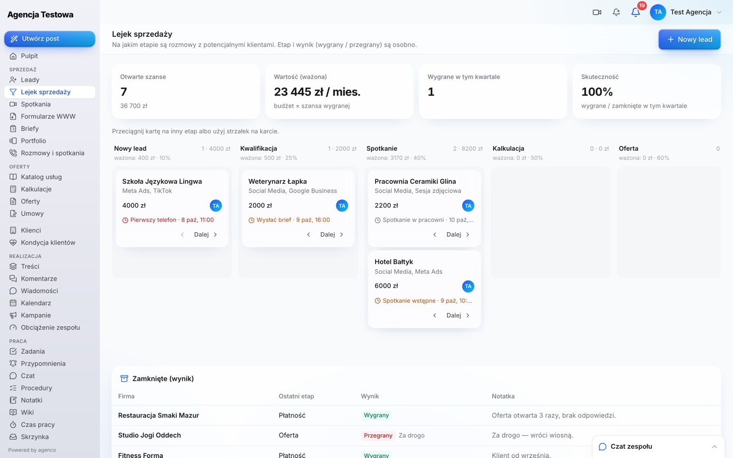Viewport: 733px width, 458px height.
Task: Expand the Test Agencja account dropdown
Action: click(x=719, y=12)
